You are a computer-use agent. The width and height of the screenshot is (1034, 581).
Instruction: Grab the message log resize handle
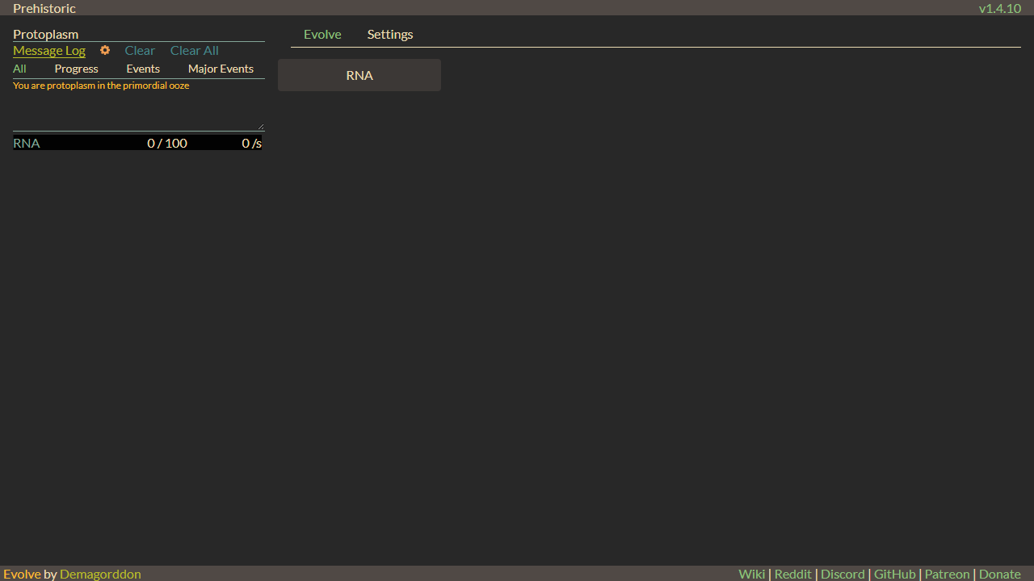coord(261,127)
